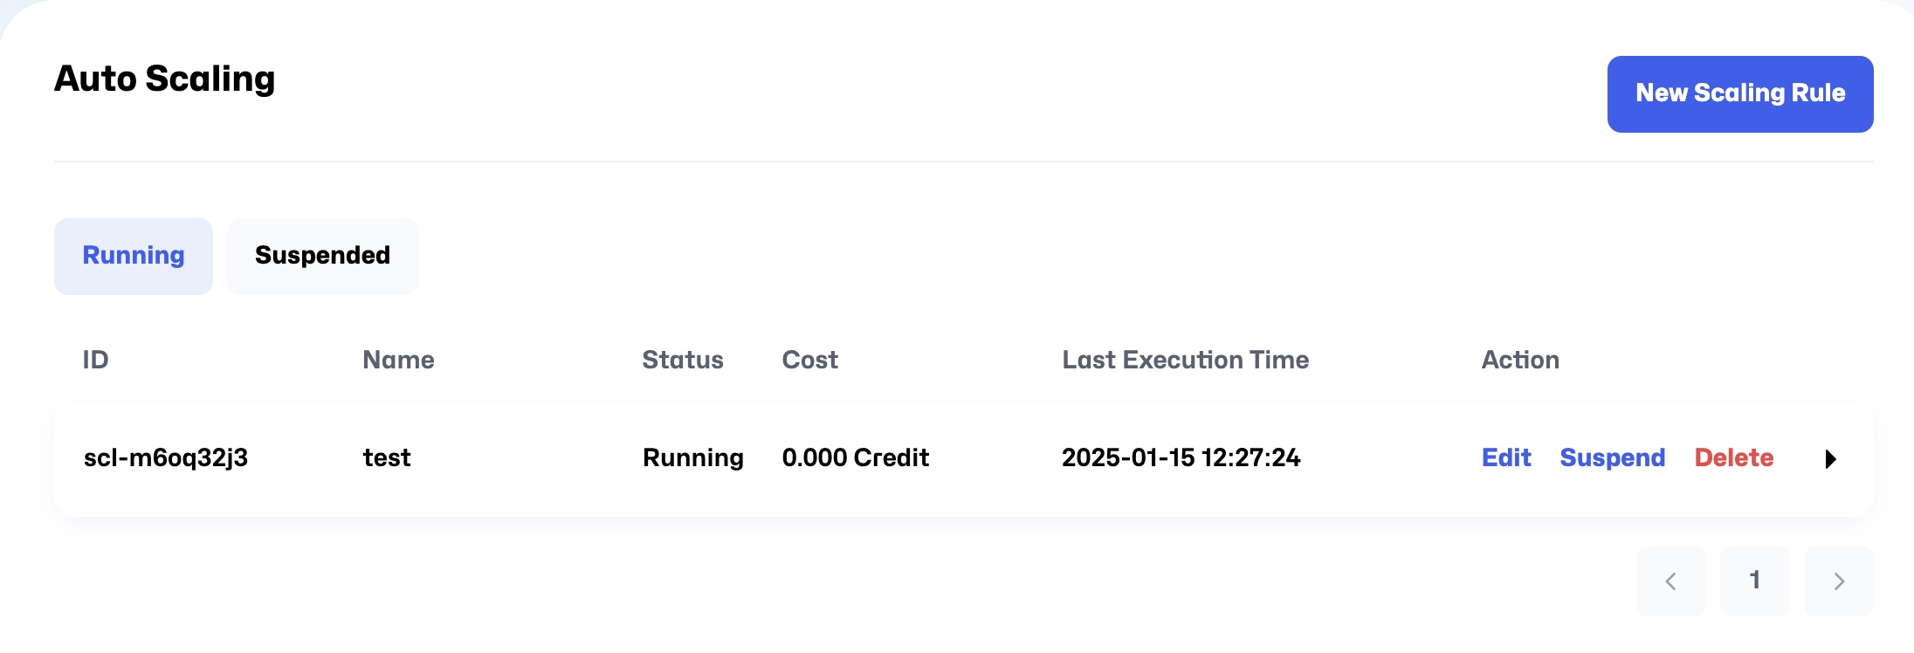The width and height of the screenshot is (1914, 653).
Task: Select page 1 in pagination
Action: [1754, 581]
